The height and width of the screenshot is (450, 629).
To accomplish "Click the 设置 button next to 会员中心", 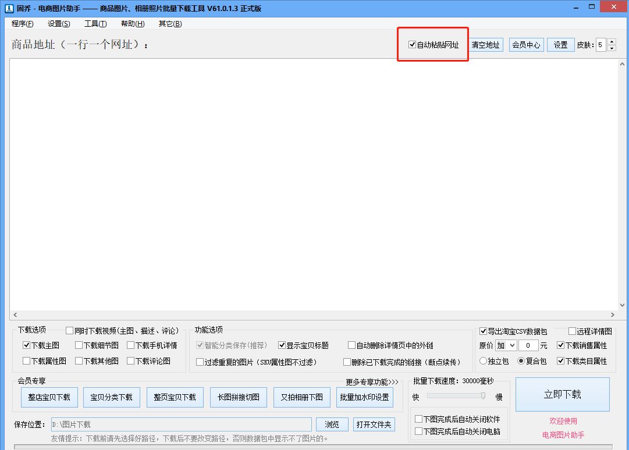I will tap(560, 45).
